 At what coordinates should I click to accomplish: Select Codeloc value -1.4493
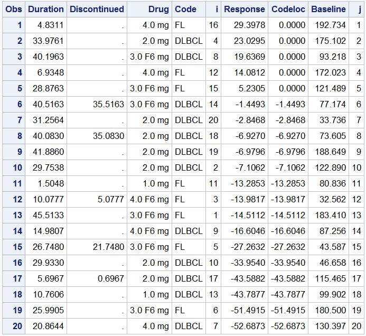(290, 105)
